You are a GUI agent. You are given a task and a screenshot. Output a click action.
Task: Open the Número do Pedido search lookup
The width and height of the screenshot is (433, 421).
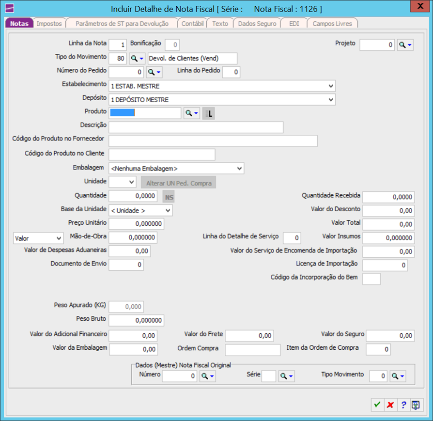(154, 72)
